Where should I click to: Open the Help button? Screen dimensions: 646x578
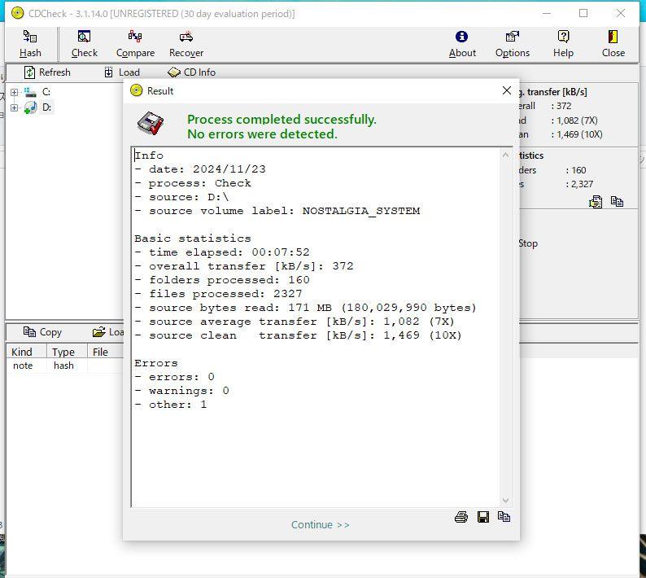click(563, 44)
